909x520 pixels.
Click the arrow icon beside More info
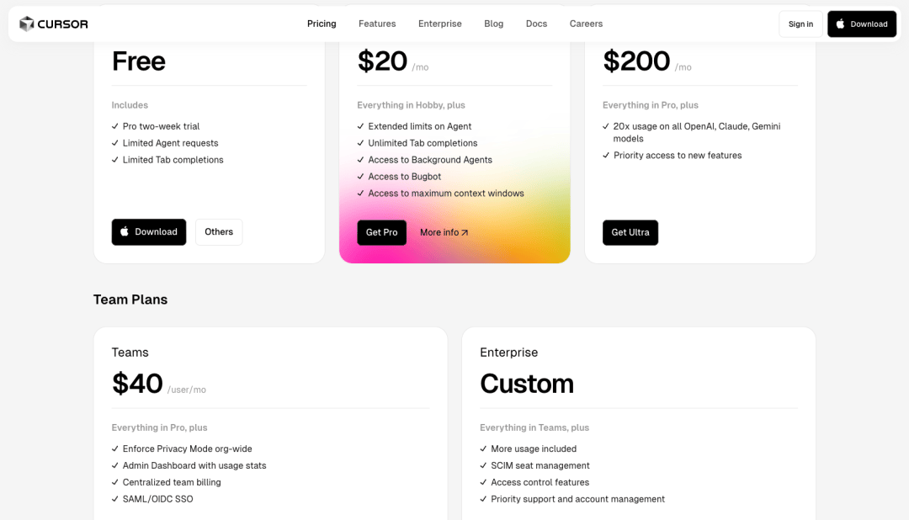tap(465, 232)
